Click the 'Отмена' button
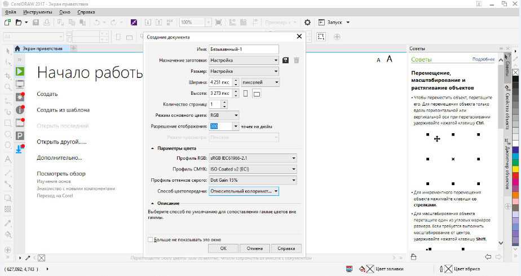This screenshot has height=276, width=521. coord(254,248)
